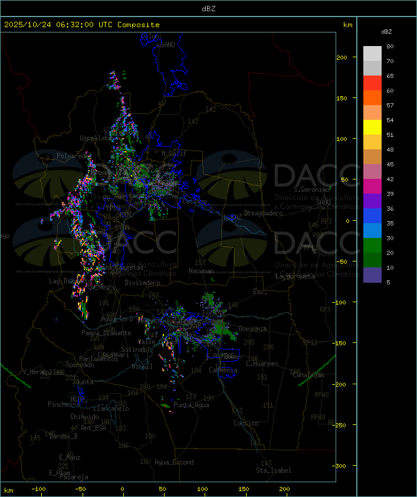Click the 'Pincheira' place label

(x=64, y=404)
